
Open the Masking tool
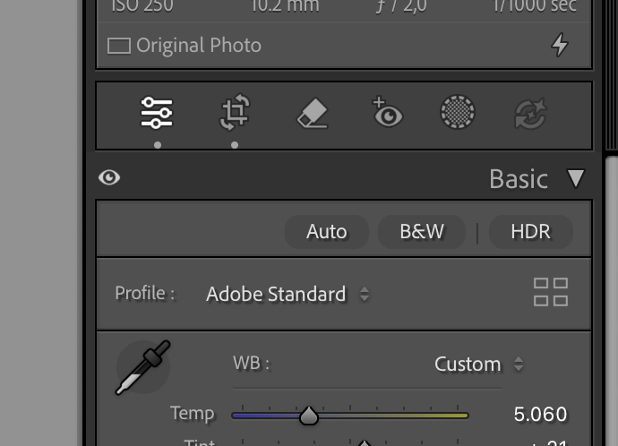(458, 112)
